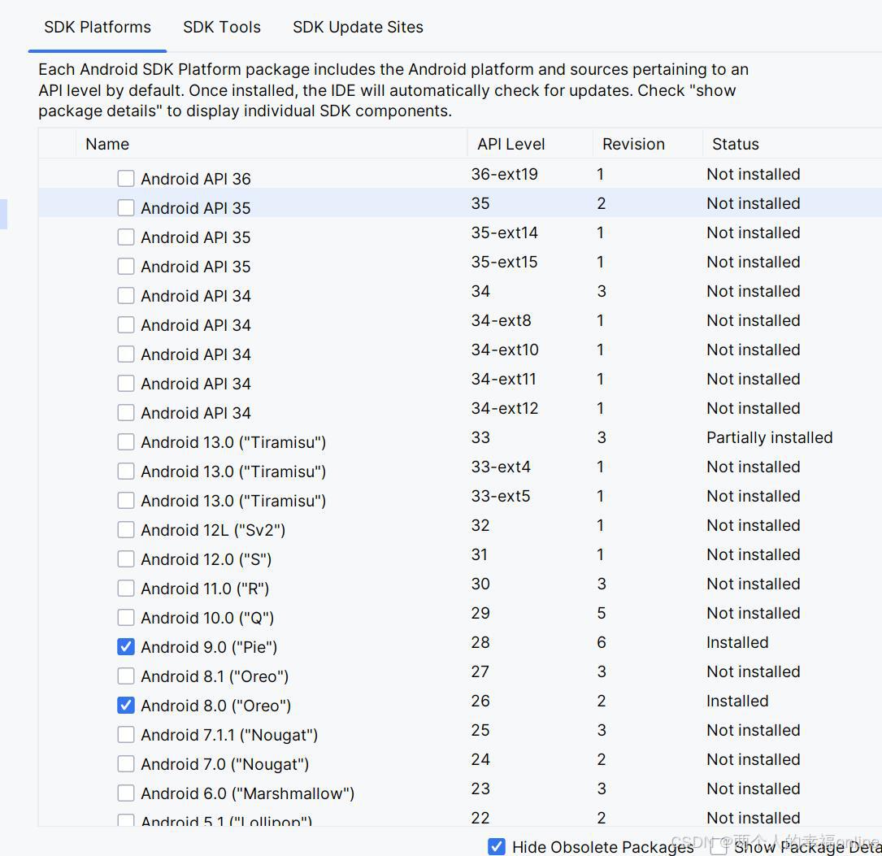Image resolution: width=882 pixels, height=856 pixels.
Task: Click the API level "24" cell
Action: [x=480, y=758]
